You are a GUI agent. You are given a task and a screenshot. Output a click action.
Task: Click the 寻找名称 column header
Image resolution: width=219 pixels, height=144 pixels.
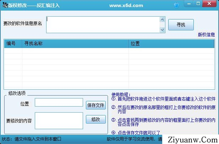tap(75, 44)
